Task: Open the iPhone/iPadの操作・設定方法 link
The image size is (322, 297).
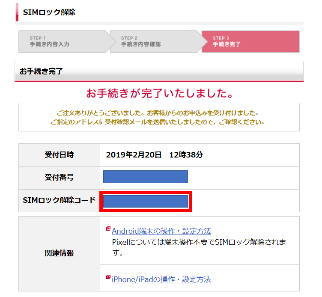Action: [161, 279]
